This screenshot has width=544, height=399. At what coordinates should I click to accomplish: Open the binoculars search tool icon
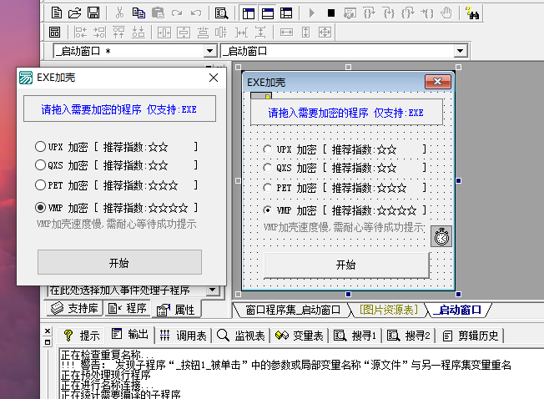(472, 13)
